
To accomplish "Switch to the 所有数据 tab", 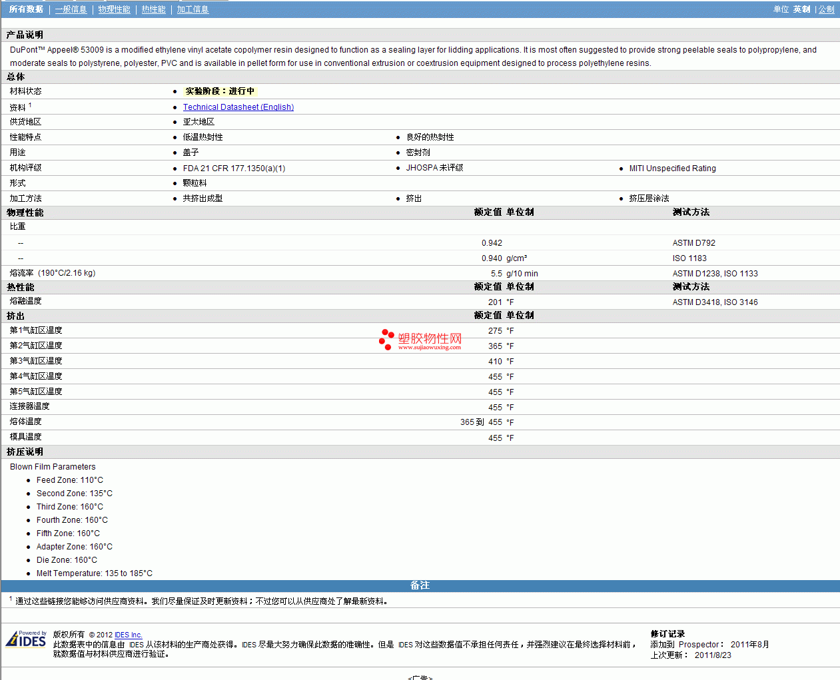I will click(26, 9).
